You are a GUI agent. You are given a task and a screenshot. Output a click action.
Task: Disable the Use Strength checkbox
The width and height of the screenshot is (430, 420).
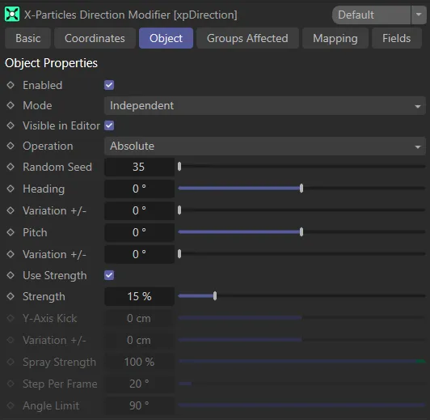click(109, 275)
